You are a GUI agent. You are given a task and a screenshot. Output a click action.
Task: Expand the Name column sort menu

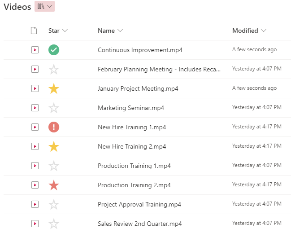pos(120,31)
